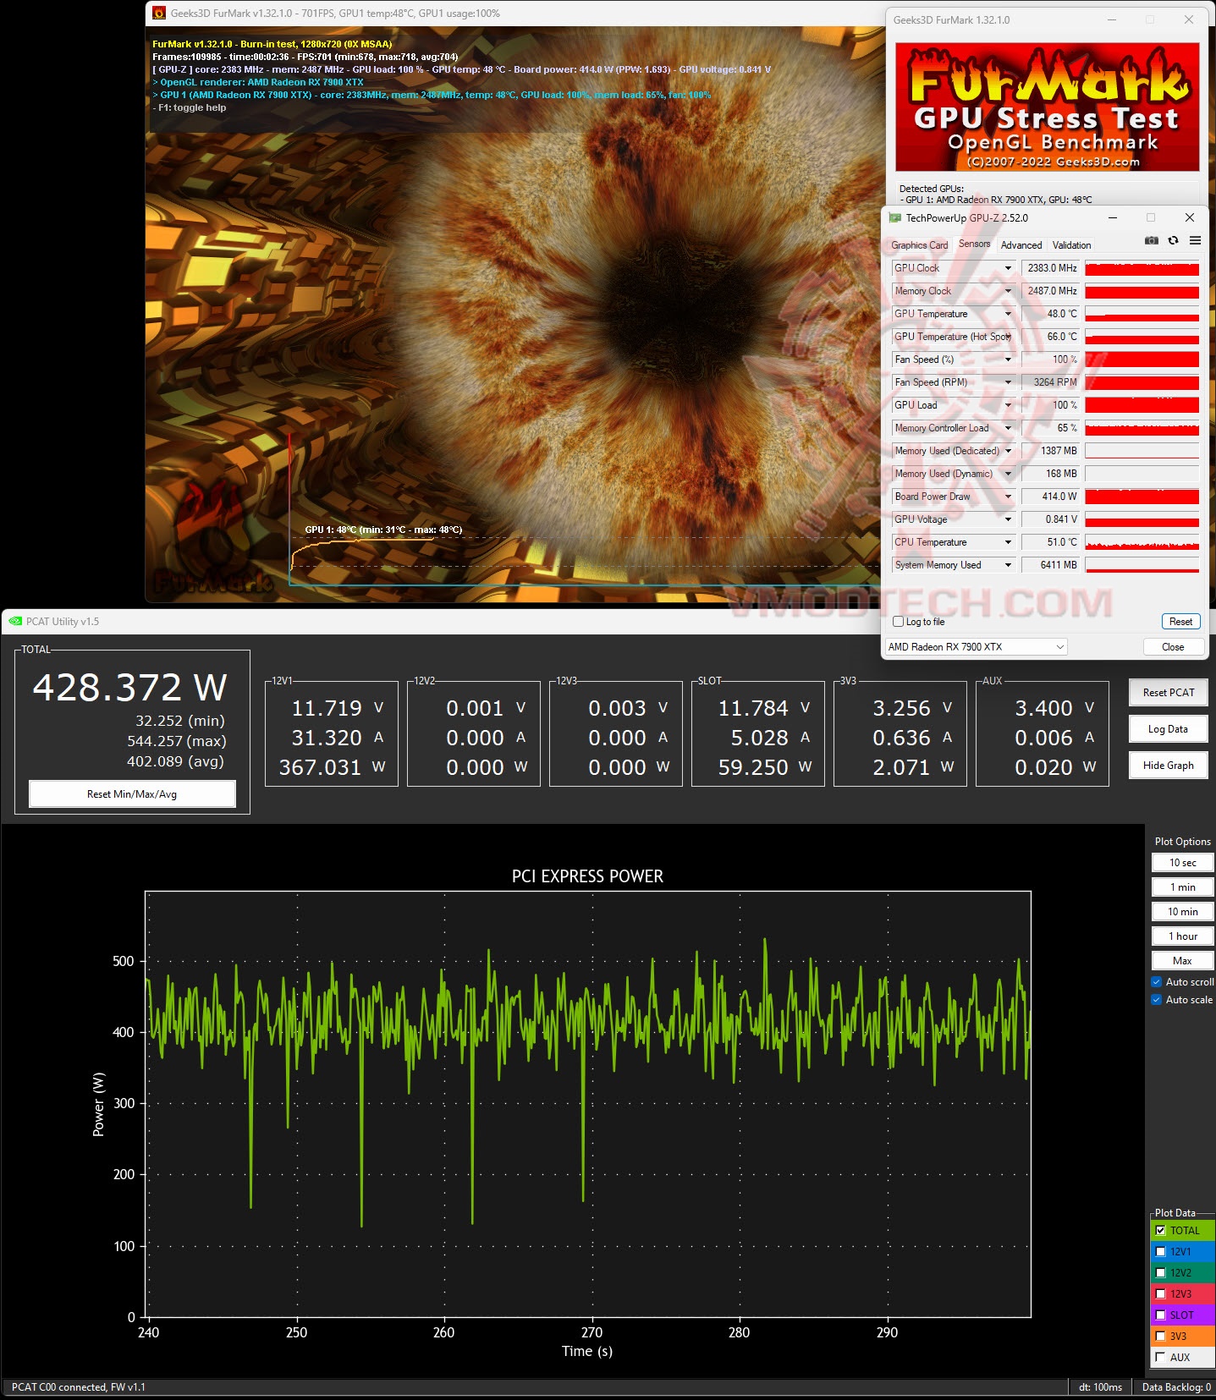Open AMD Radeon RX 7900 XTX selector

tap(977, 647)
